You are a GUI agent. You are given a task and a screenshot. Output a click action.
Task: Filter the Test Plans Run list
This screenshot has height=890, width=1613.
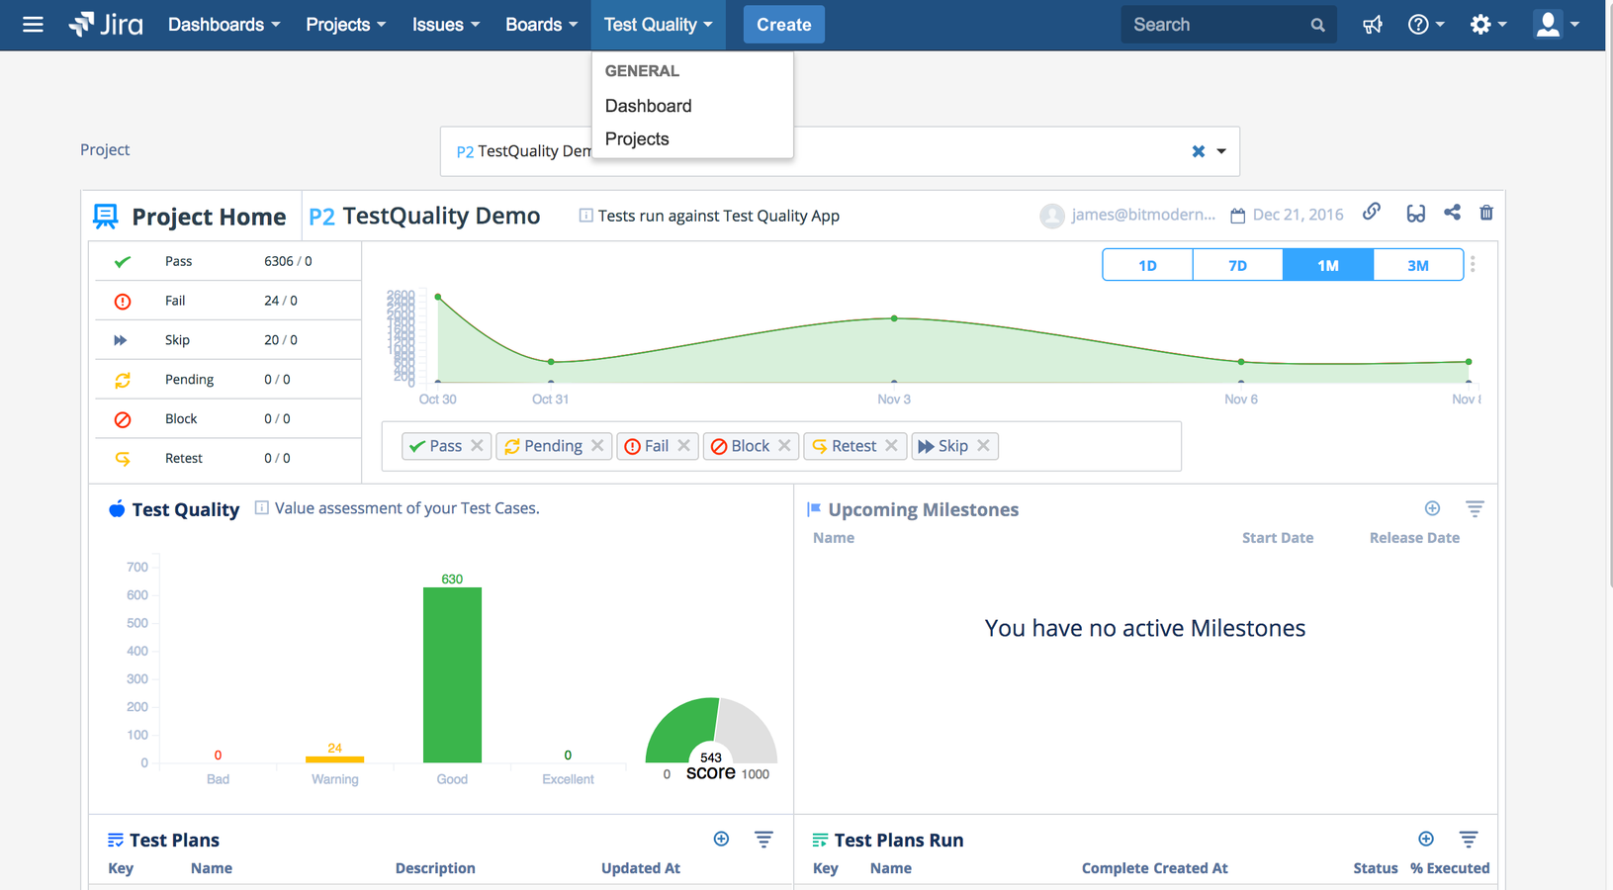pyautogui.click(x=1469, y=839)
